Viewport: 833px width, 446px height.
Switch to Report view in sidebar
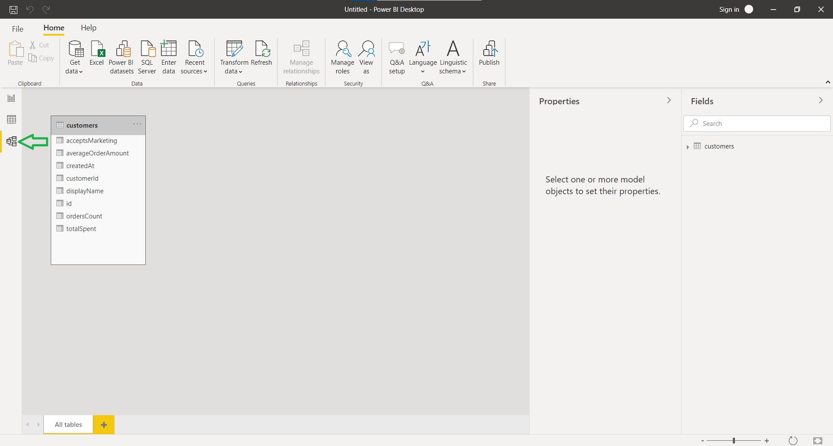click(11, 98)
